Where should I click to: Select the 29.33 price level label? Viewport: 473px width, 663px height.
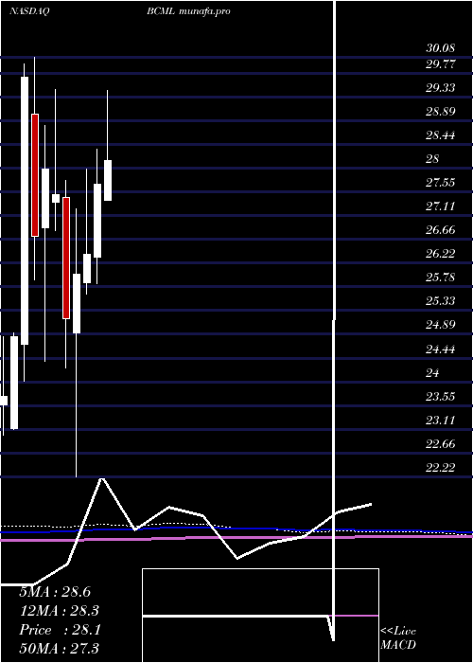(x=441, y=88)
